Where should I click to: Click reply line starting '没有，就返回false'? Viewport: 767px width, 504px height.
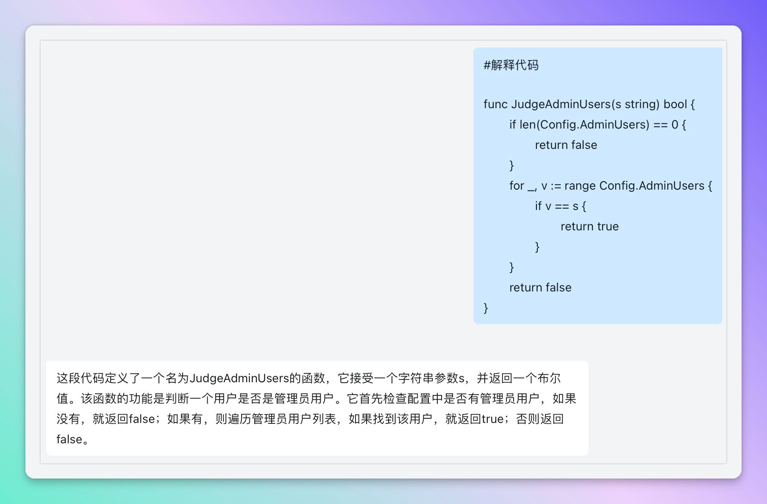[x=310, y=419]
